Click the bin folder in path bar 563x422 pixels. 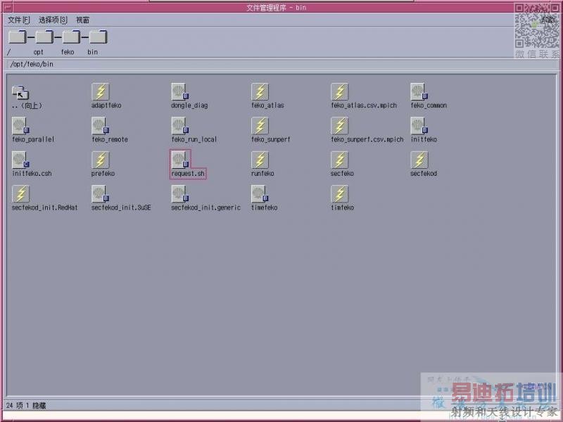(98, 37)
